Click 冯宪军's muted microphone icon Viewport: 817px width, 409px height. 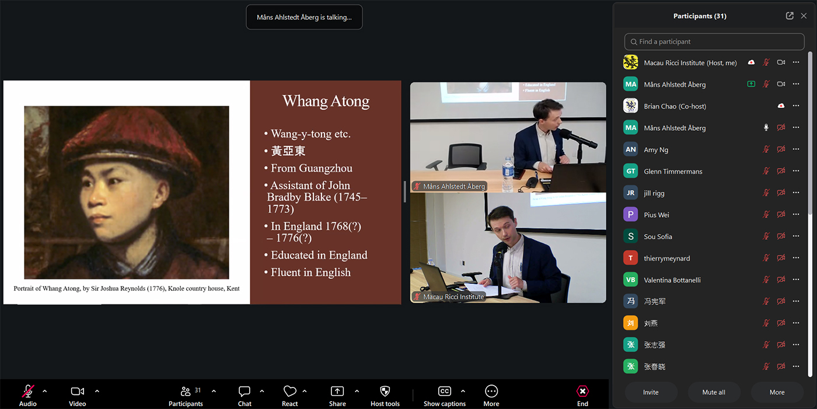point(766,302)
